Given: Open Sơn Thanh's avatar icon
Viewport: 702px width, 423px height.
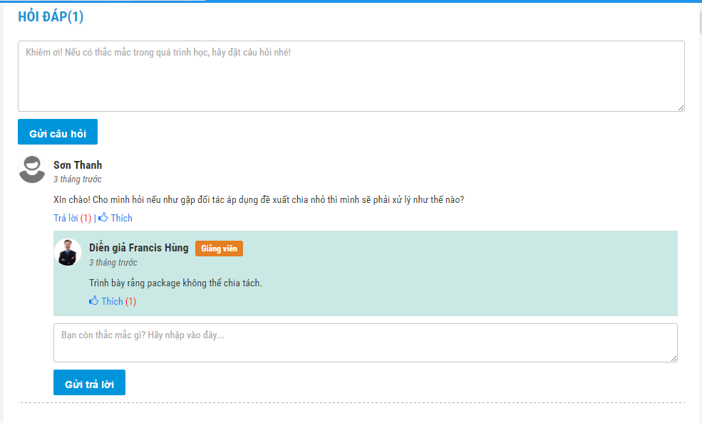Looking at the screenshot, I should pos(32,169).
